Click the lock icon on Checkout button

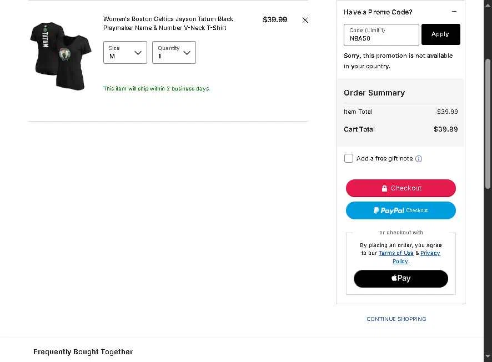point(384,188)
